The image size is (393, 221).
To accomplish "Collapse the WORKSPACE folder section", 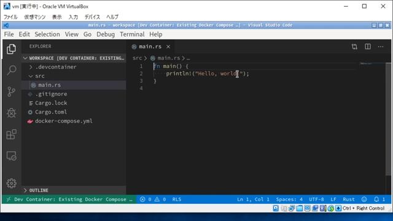I will (74, 58).
